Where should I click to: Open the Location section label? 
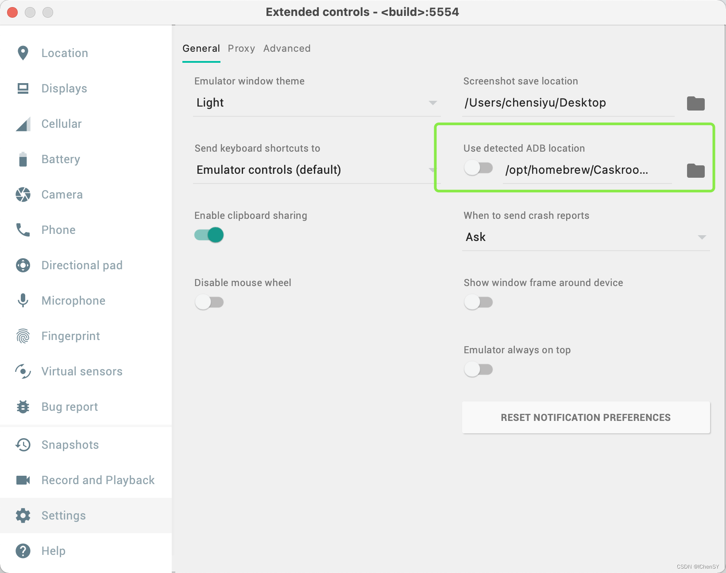(x=65, y=53)
